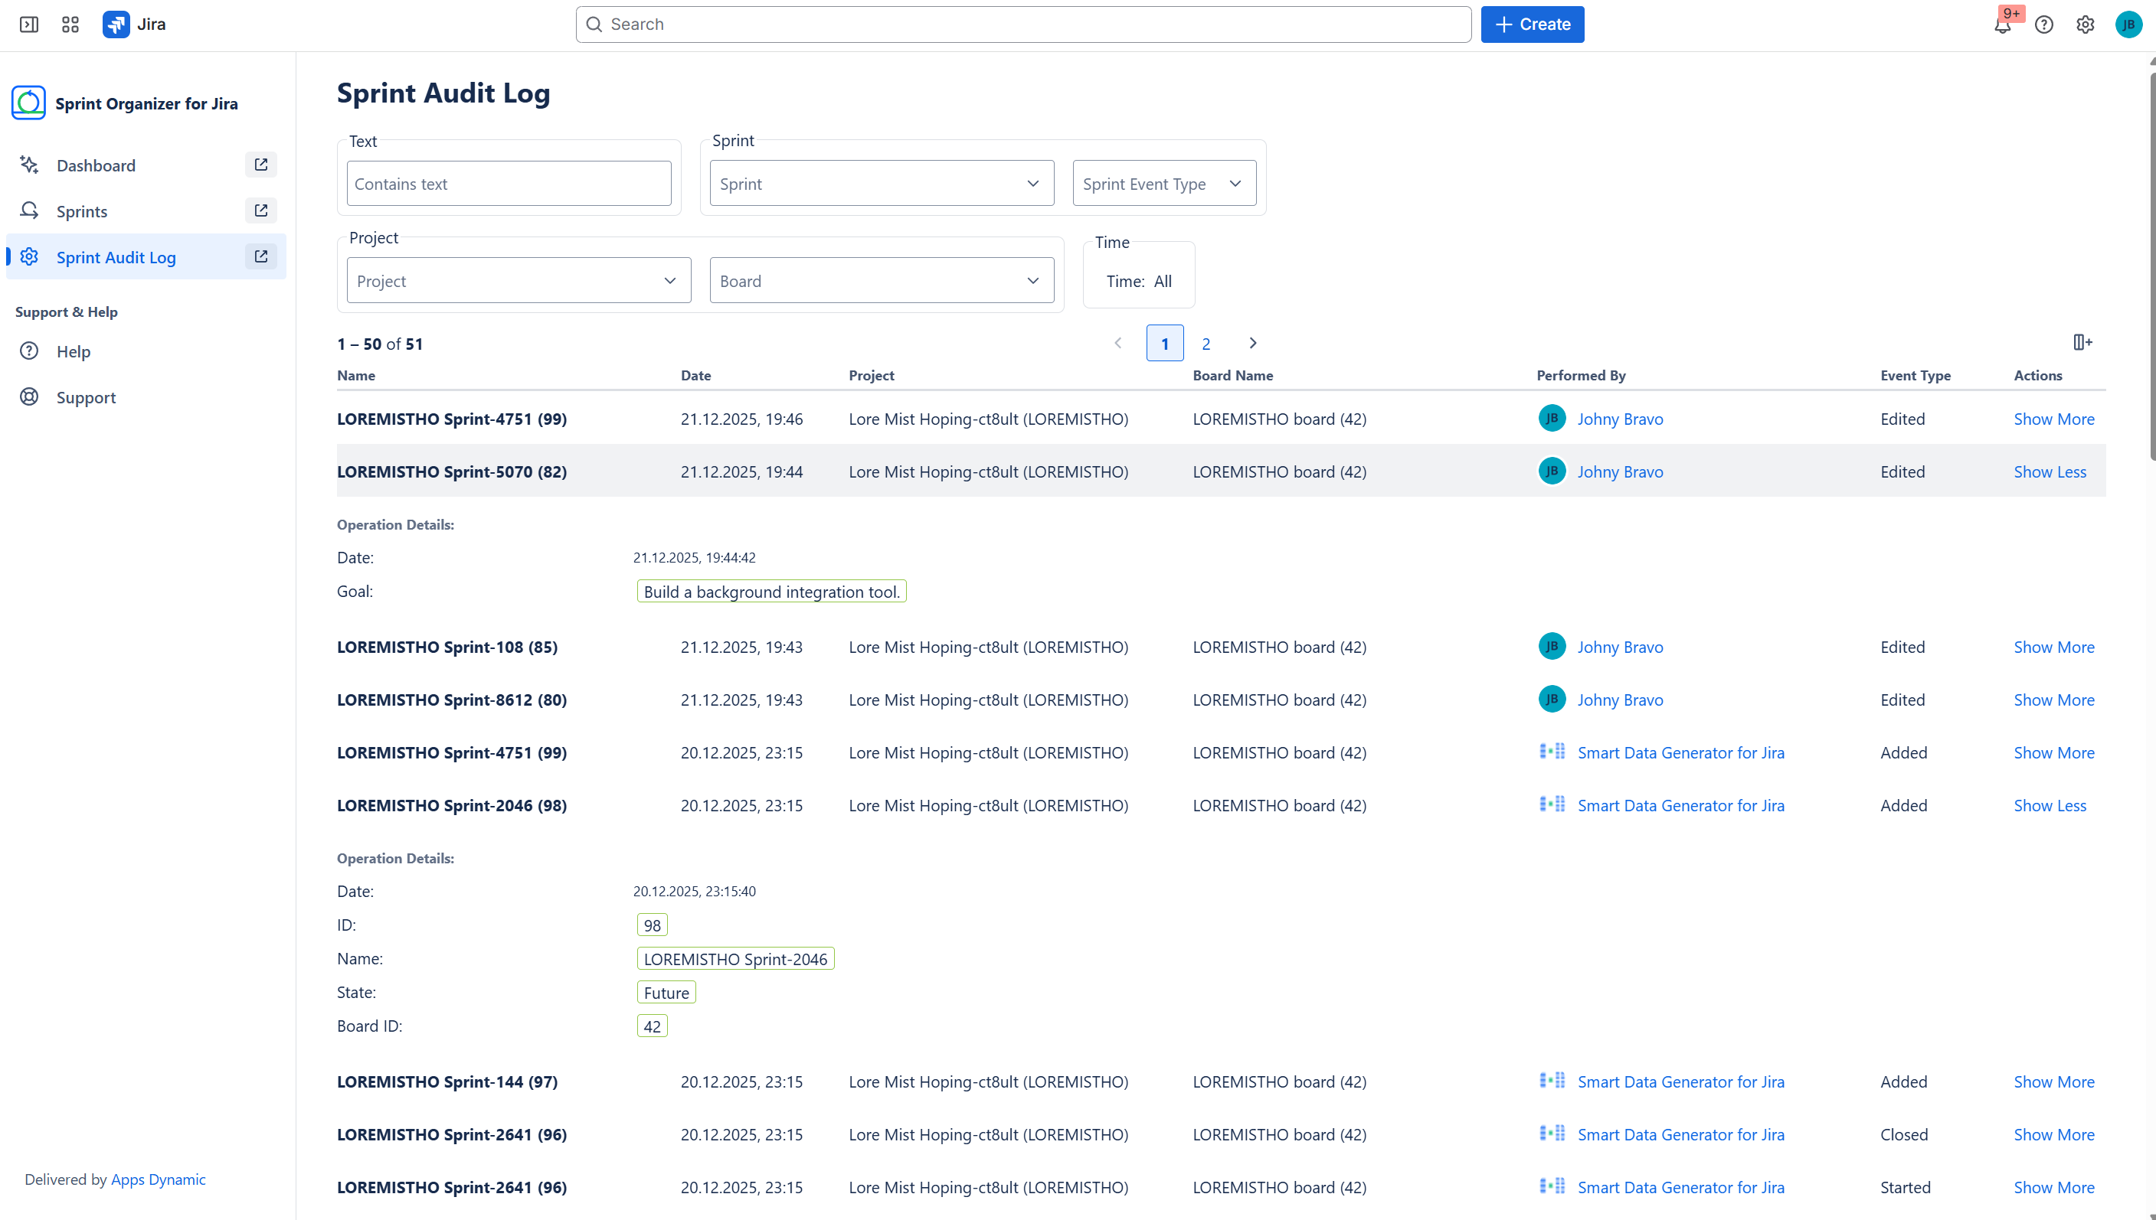The width and height of the screenshot is (2156, 1220).
Task: Click the Contains text input field
Action: point(509,184)
